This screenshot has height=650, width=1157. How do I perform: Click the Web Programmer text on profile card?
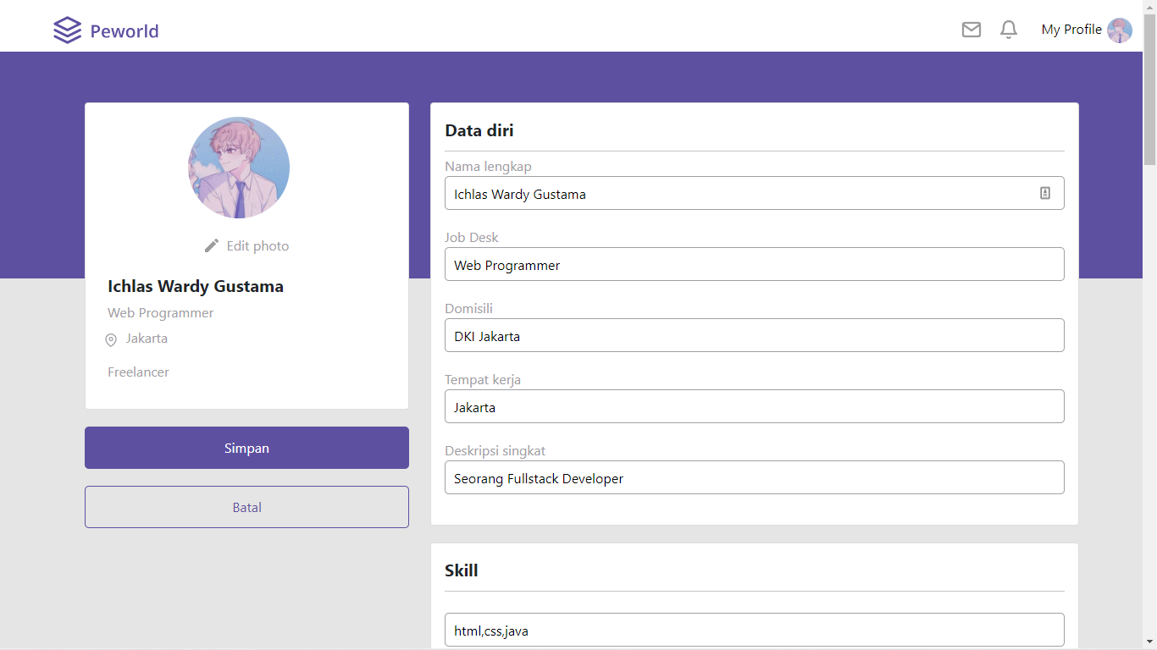(x=160, y=313)
